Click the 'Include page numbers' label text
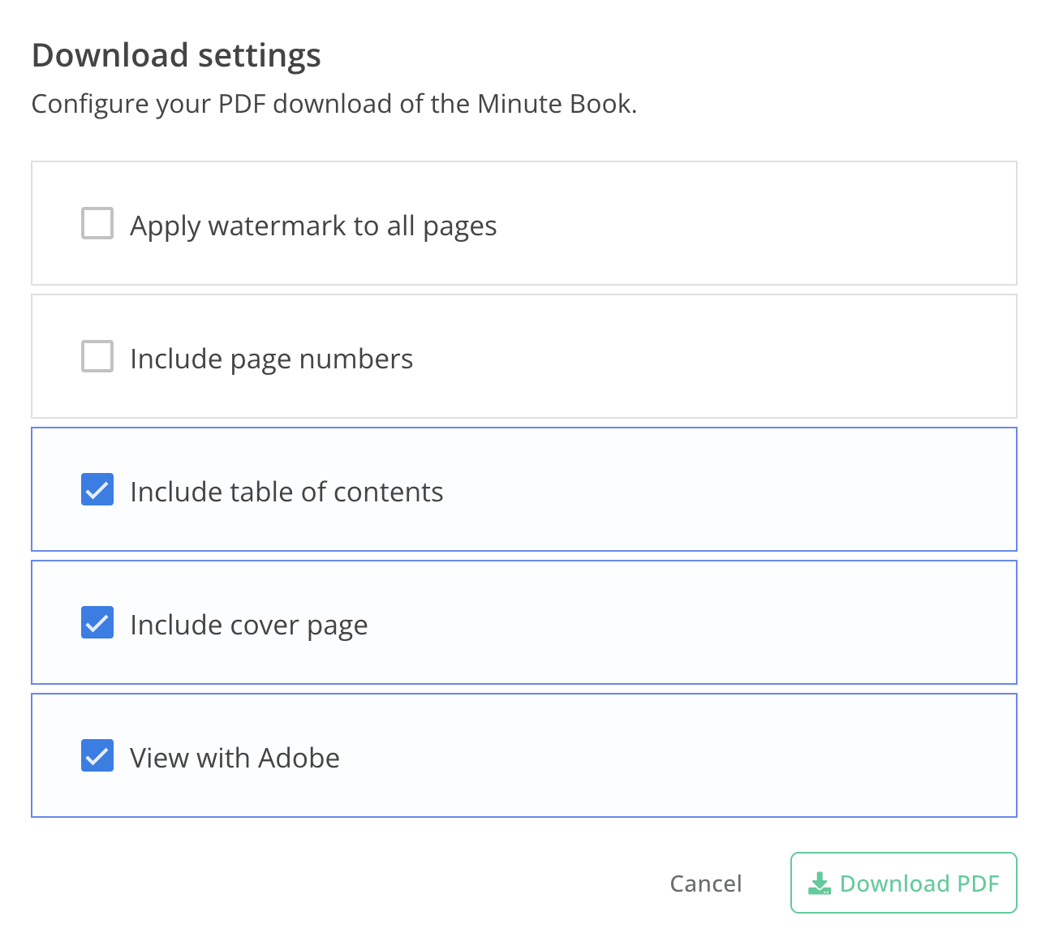 (271, 359)
